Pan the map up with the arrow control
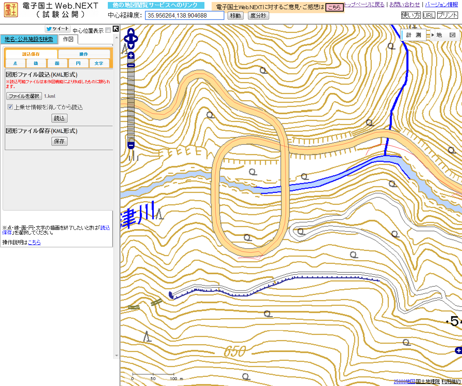This screenshot has height=386, width=462. point(131,31)
